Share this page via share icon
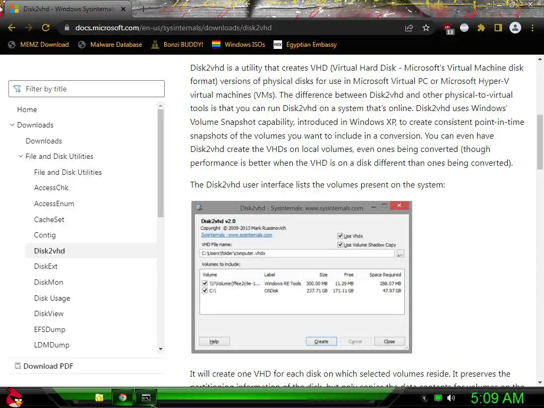 pos(409,28)
